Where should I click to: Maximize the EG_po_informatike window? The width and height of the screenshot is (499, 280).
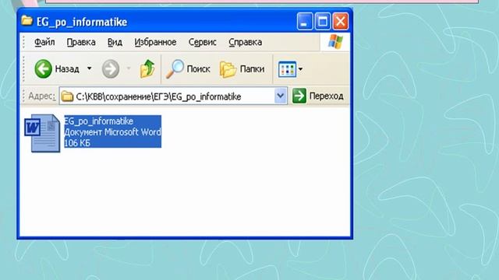(x=323, y=22)
